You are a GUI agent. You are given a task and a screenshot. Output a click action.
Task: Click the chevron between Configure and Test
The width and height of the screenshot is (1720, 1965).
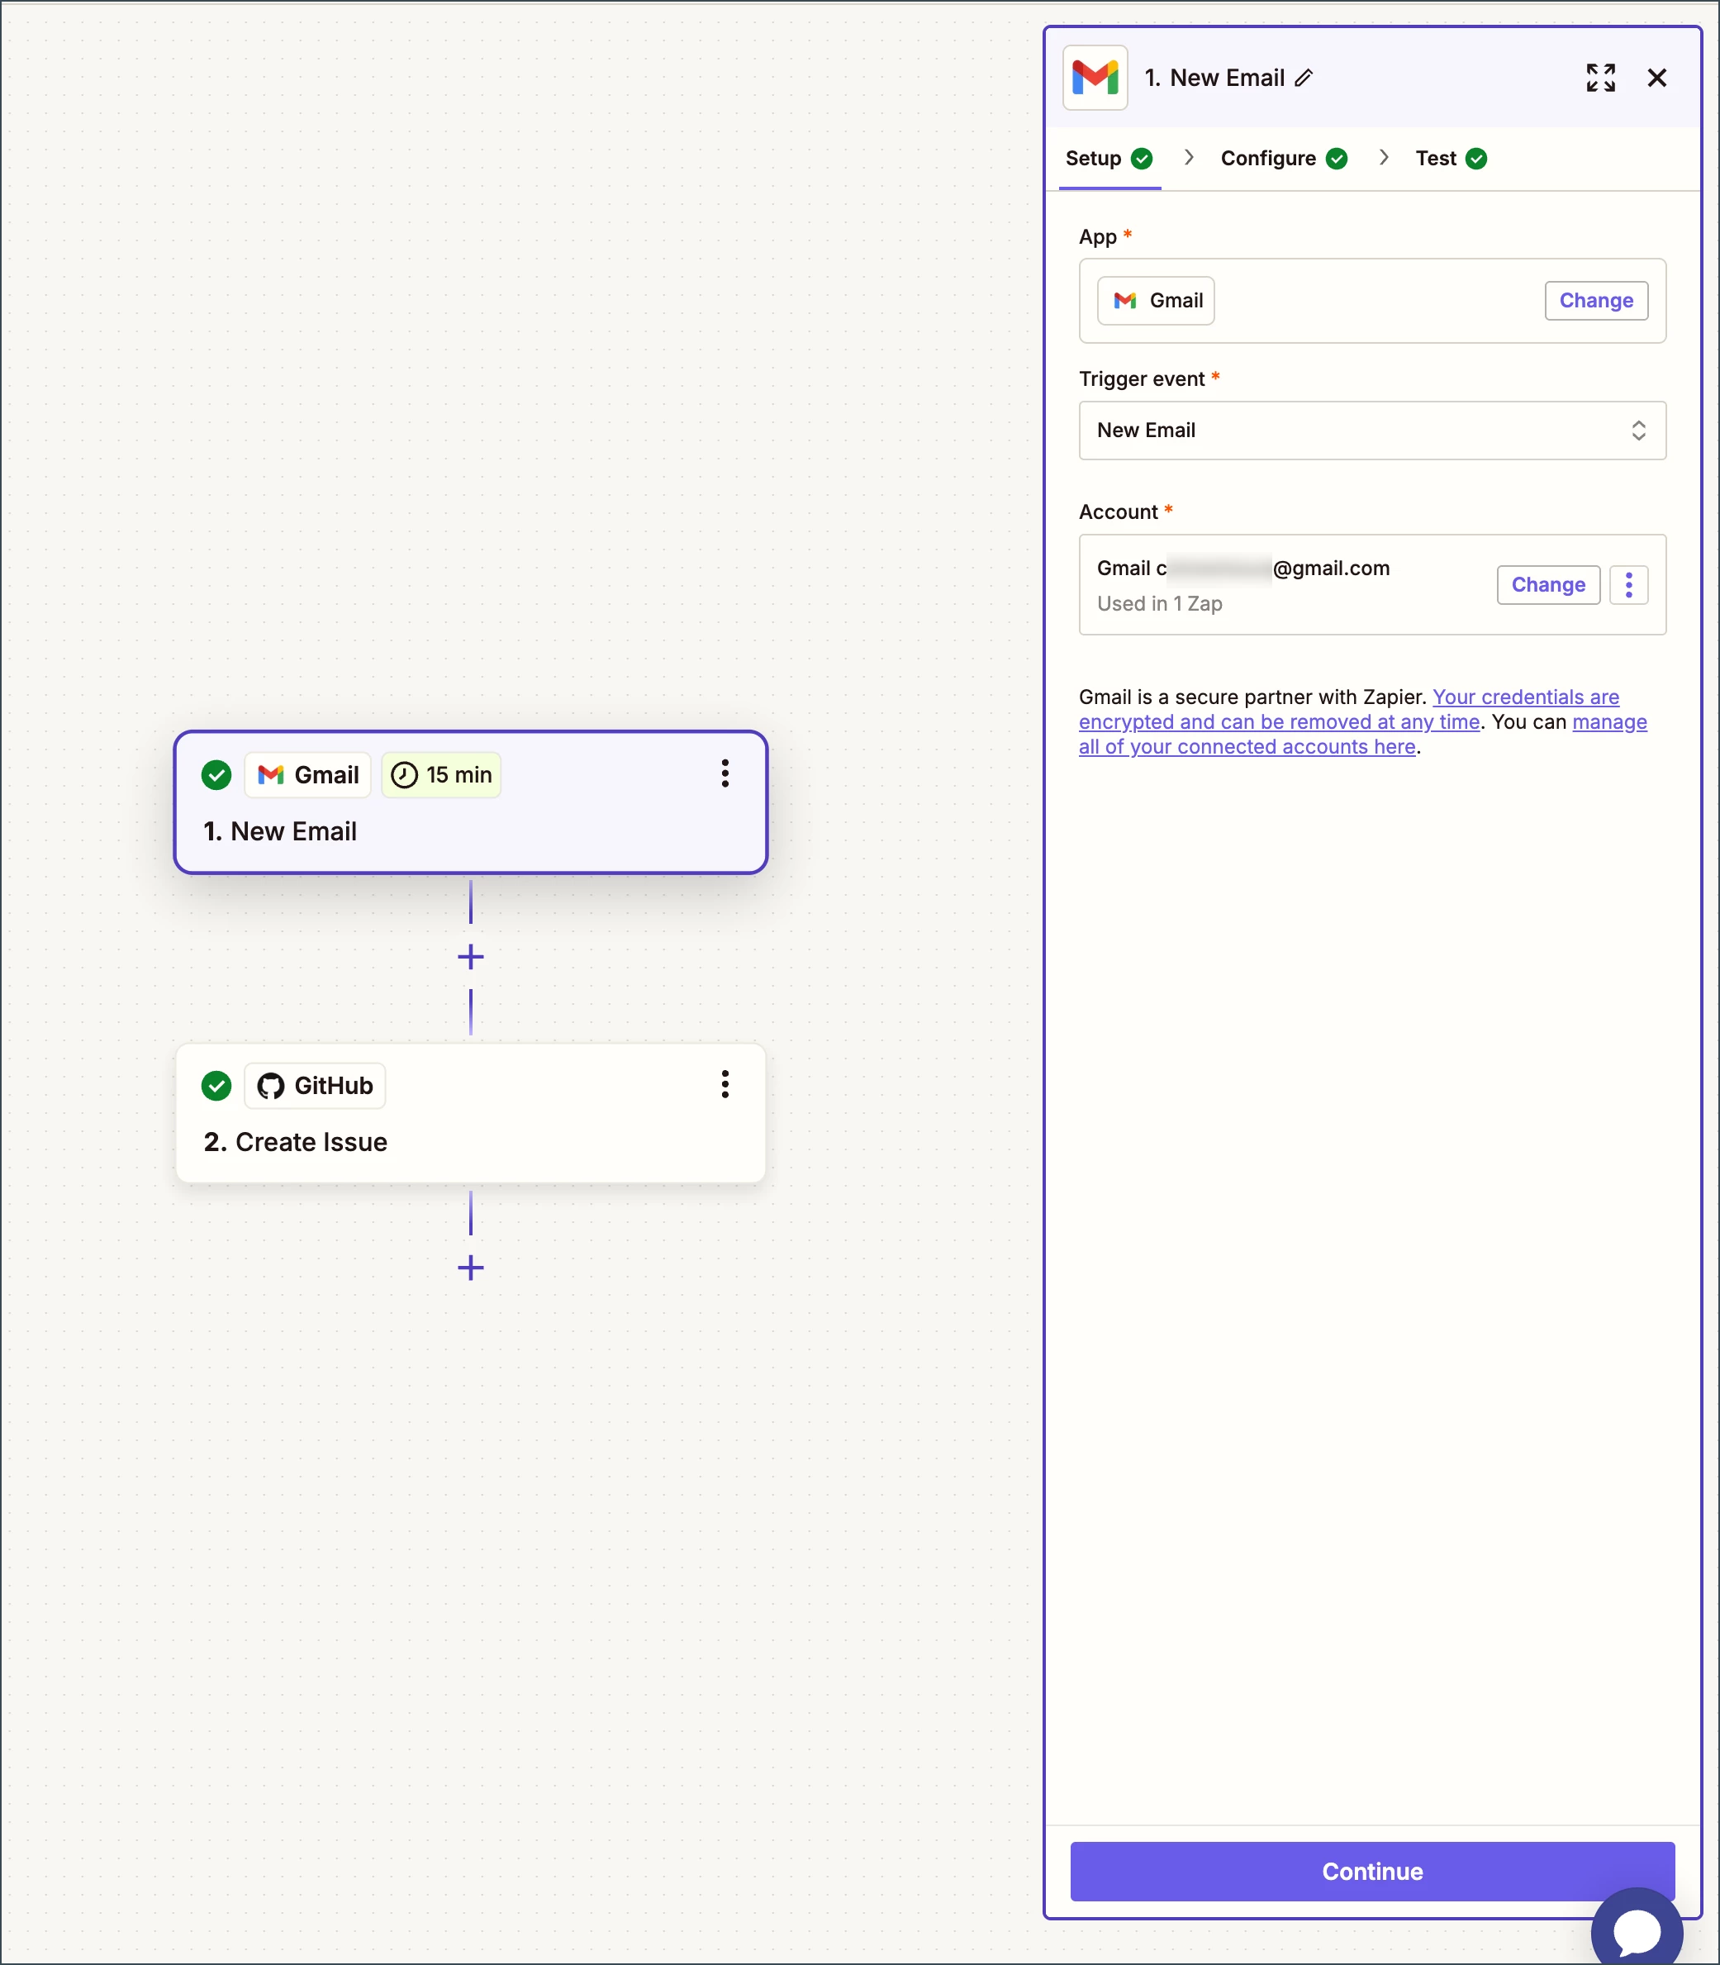coord(1383,158)
